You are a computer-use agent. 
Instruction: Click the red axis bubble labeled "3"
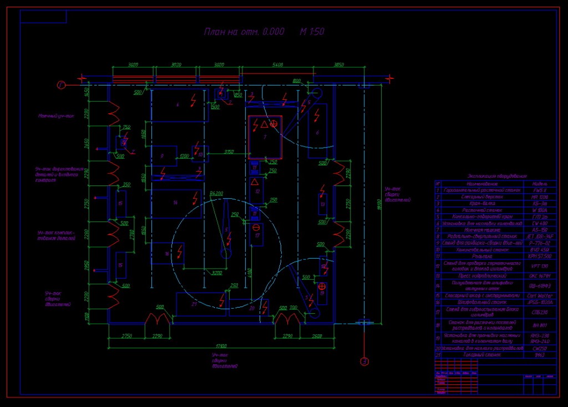point(364,361)
